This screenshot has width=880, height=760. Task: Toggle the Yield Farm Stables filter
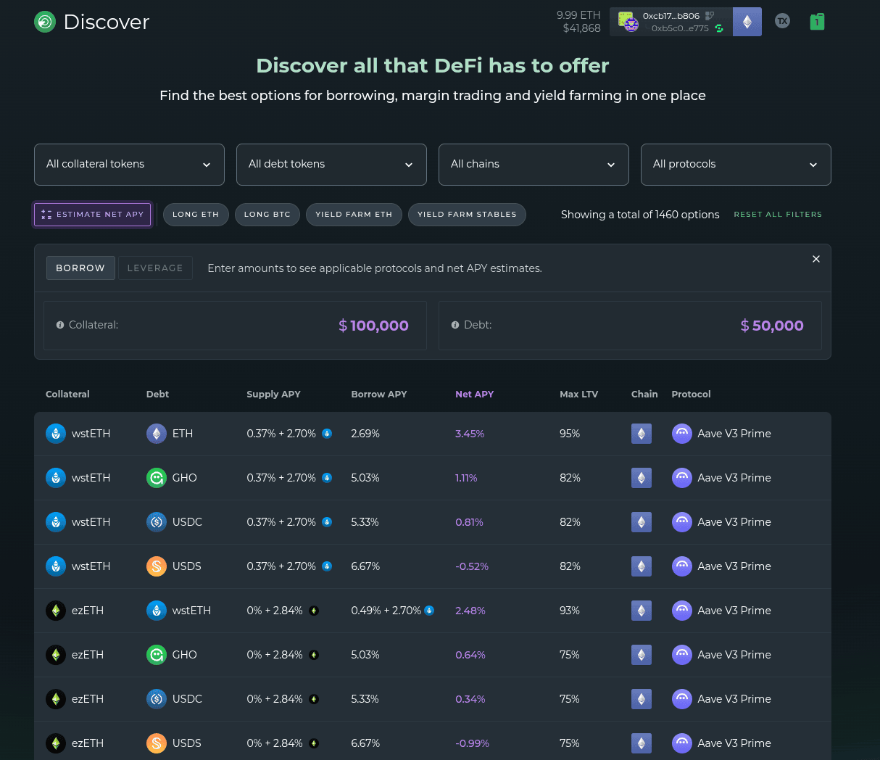(467, 215)
